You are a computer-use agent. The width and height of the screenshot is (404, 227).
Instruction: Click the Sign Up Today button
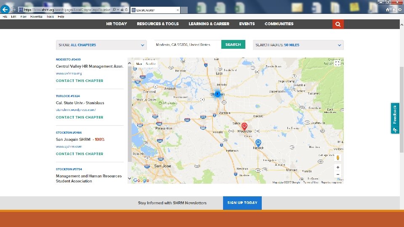pyautogui.click(x=242, y=203)
